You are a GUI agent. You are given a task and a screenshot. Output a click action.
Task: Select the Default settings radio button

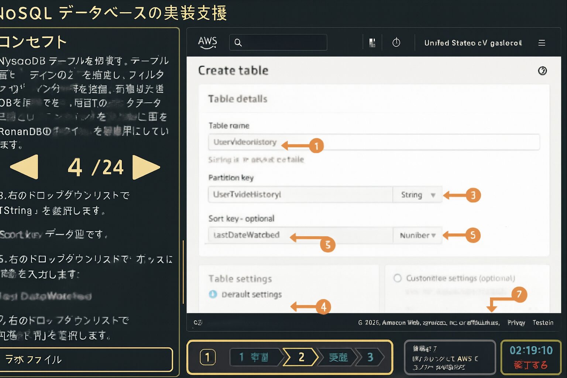tap(213, 294)
